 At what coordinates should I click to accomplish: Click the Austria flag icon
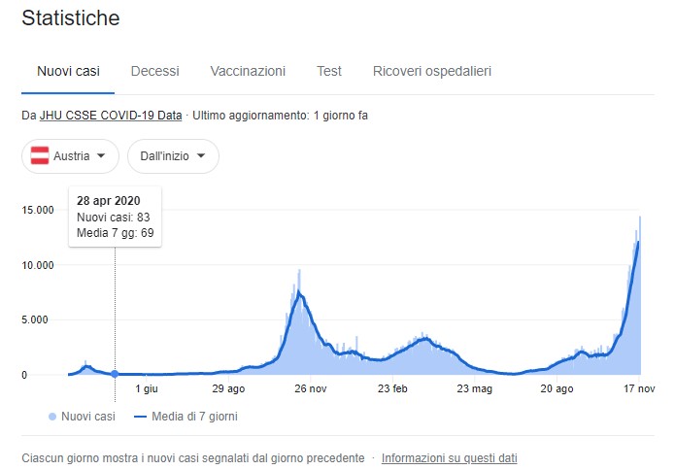[x=40, y=155]
